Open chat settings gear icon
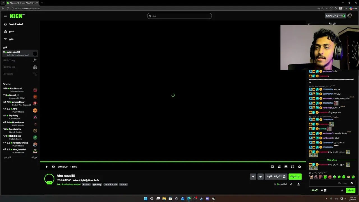The height and width of the screenshot is (202, 359). (342, 190)
